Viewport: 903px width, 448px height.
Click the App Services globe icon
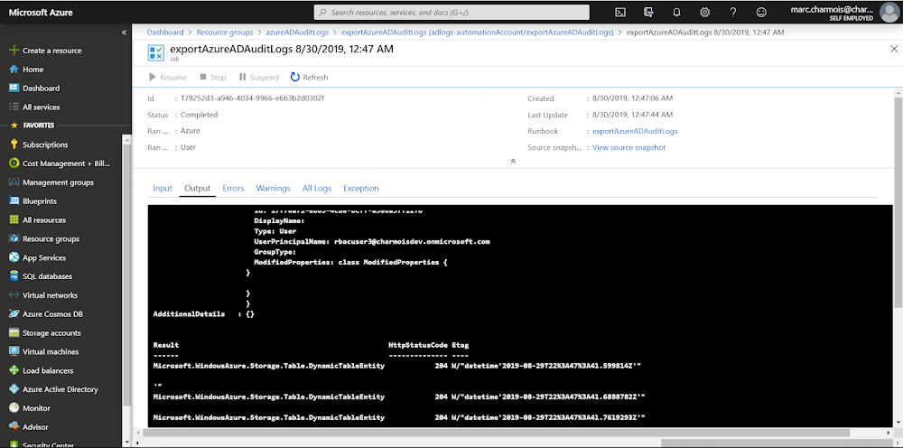click(14, 257)
